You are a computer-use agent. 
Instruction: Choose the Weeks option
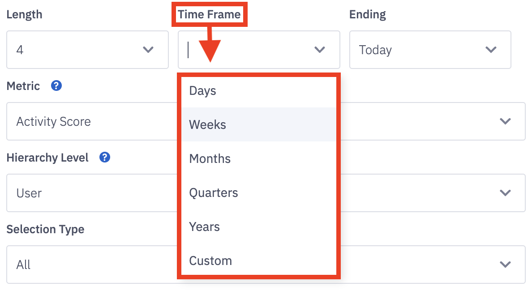point(259,124)
